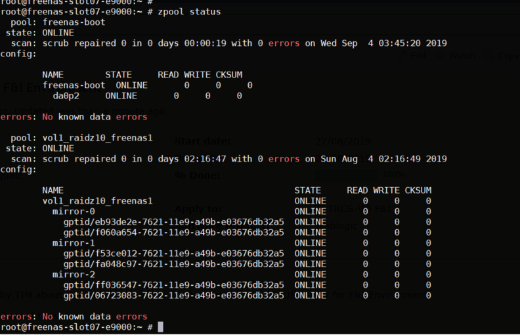Click the final 'No known data errors' line
The image size is (520, 335).
tap(74, 317)
